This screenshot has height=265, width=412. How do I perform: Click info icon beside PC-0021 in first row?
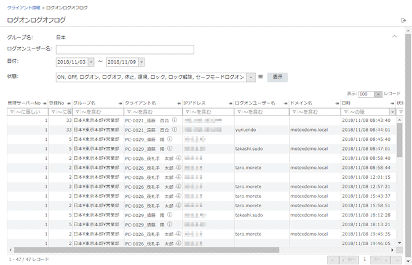(175, 121)
